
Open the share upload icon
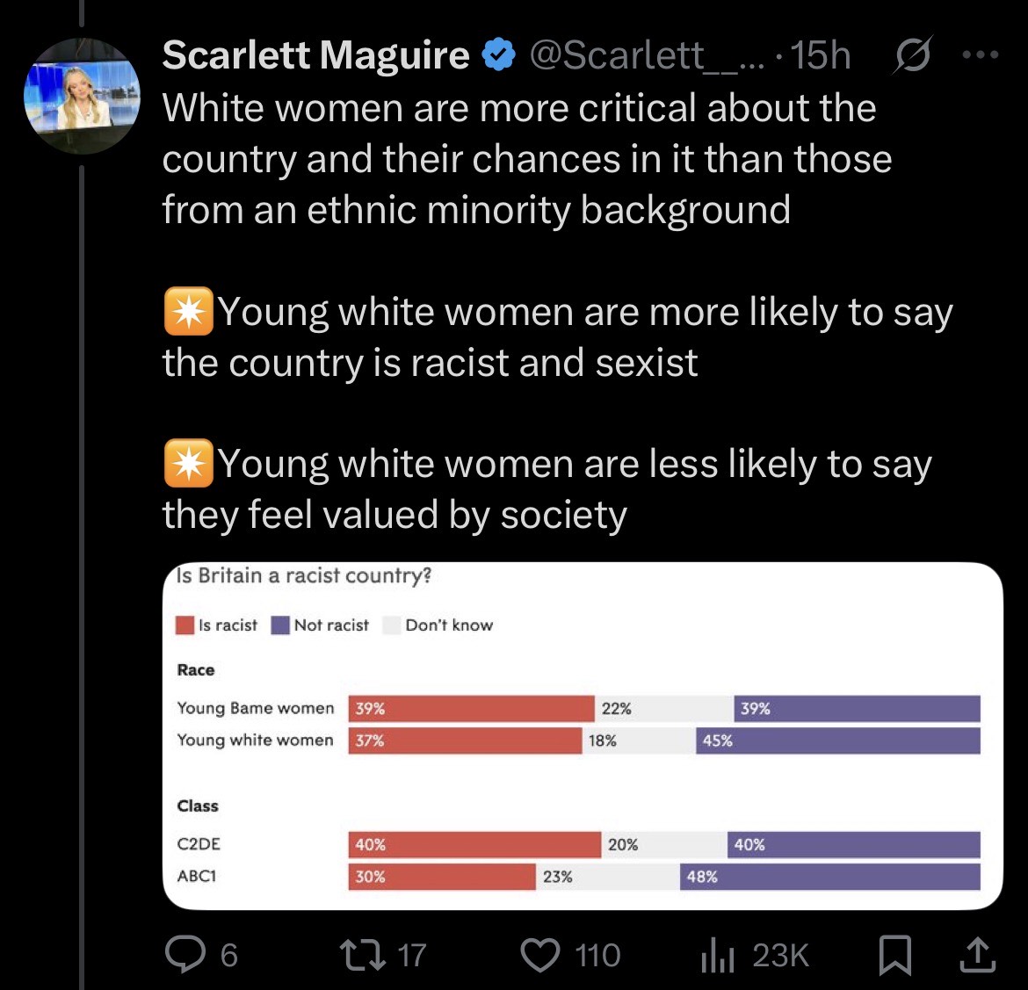click(x=978, y=955)
